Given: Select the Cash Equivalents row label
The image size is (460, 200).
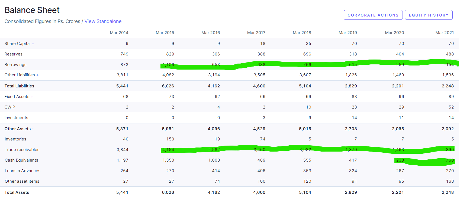Looking at the screenshot, I should 21,160.
